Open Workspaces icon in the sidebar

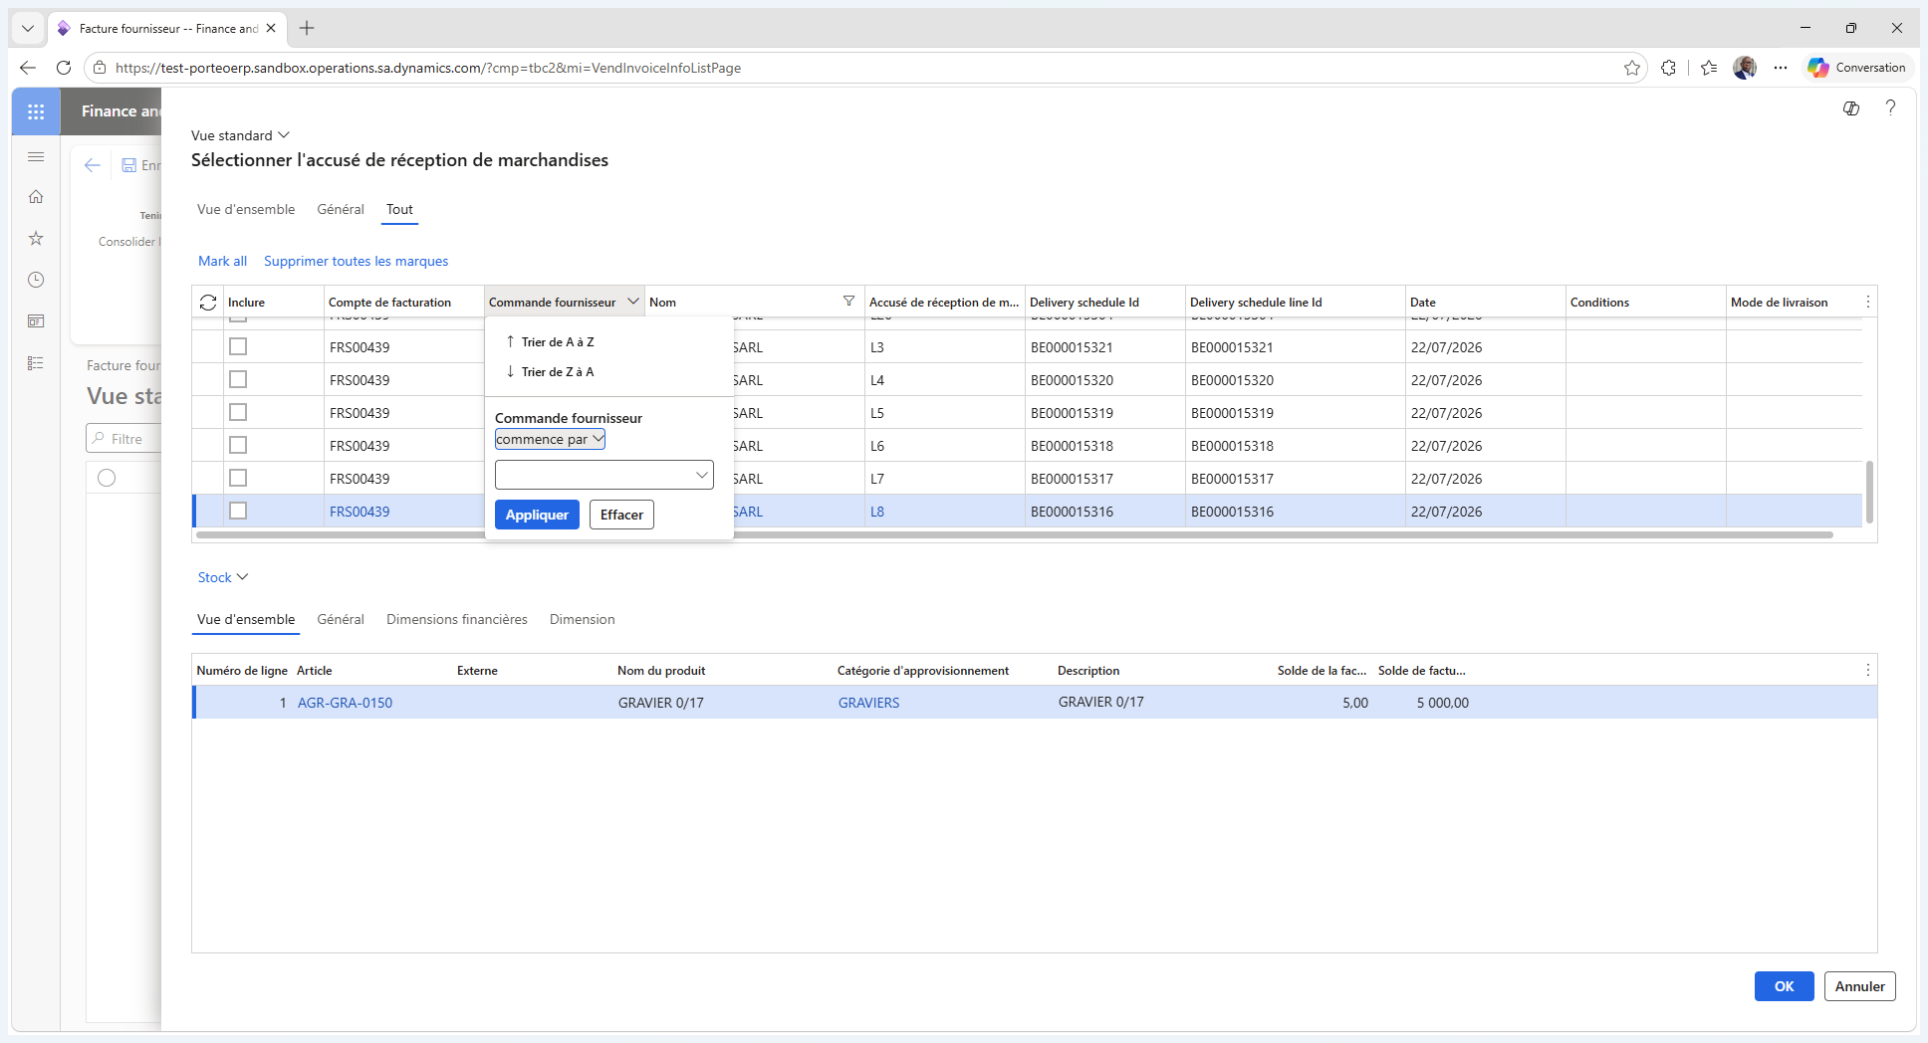point(36,321)
